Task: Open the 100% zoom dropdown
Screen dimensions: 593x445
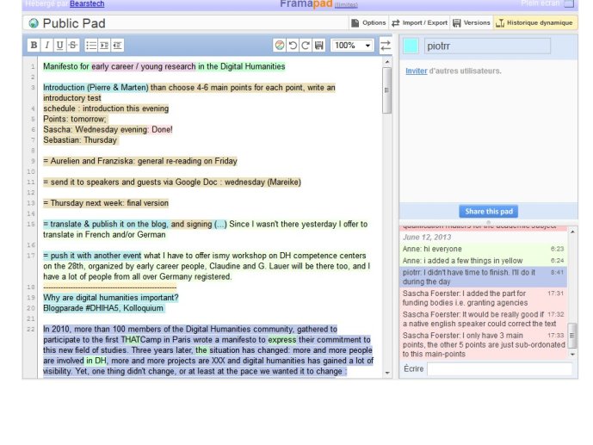Action: coord(352,46)
